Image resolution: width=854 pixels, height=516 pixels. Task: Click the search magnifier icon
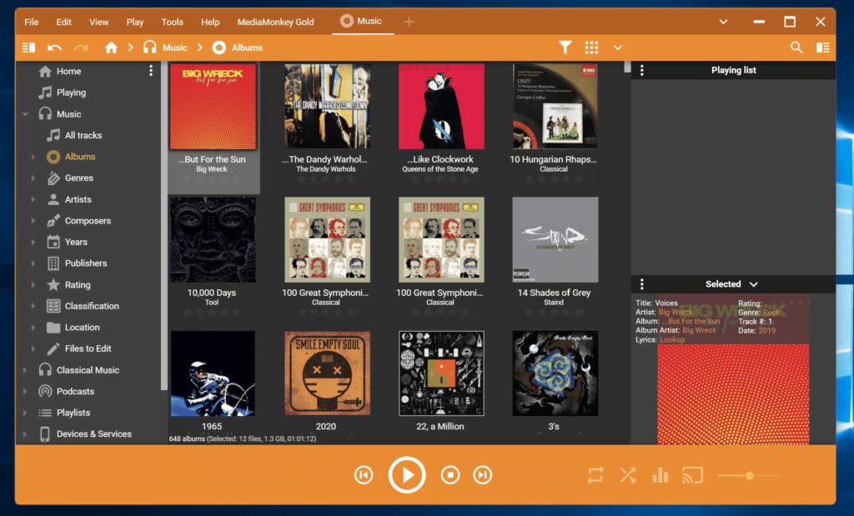click(796, 48)
